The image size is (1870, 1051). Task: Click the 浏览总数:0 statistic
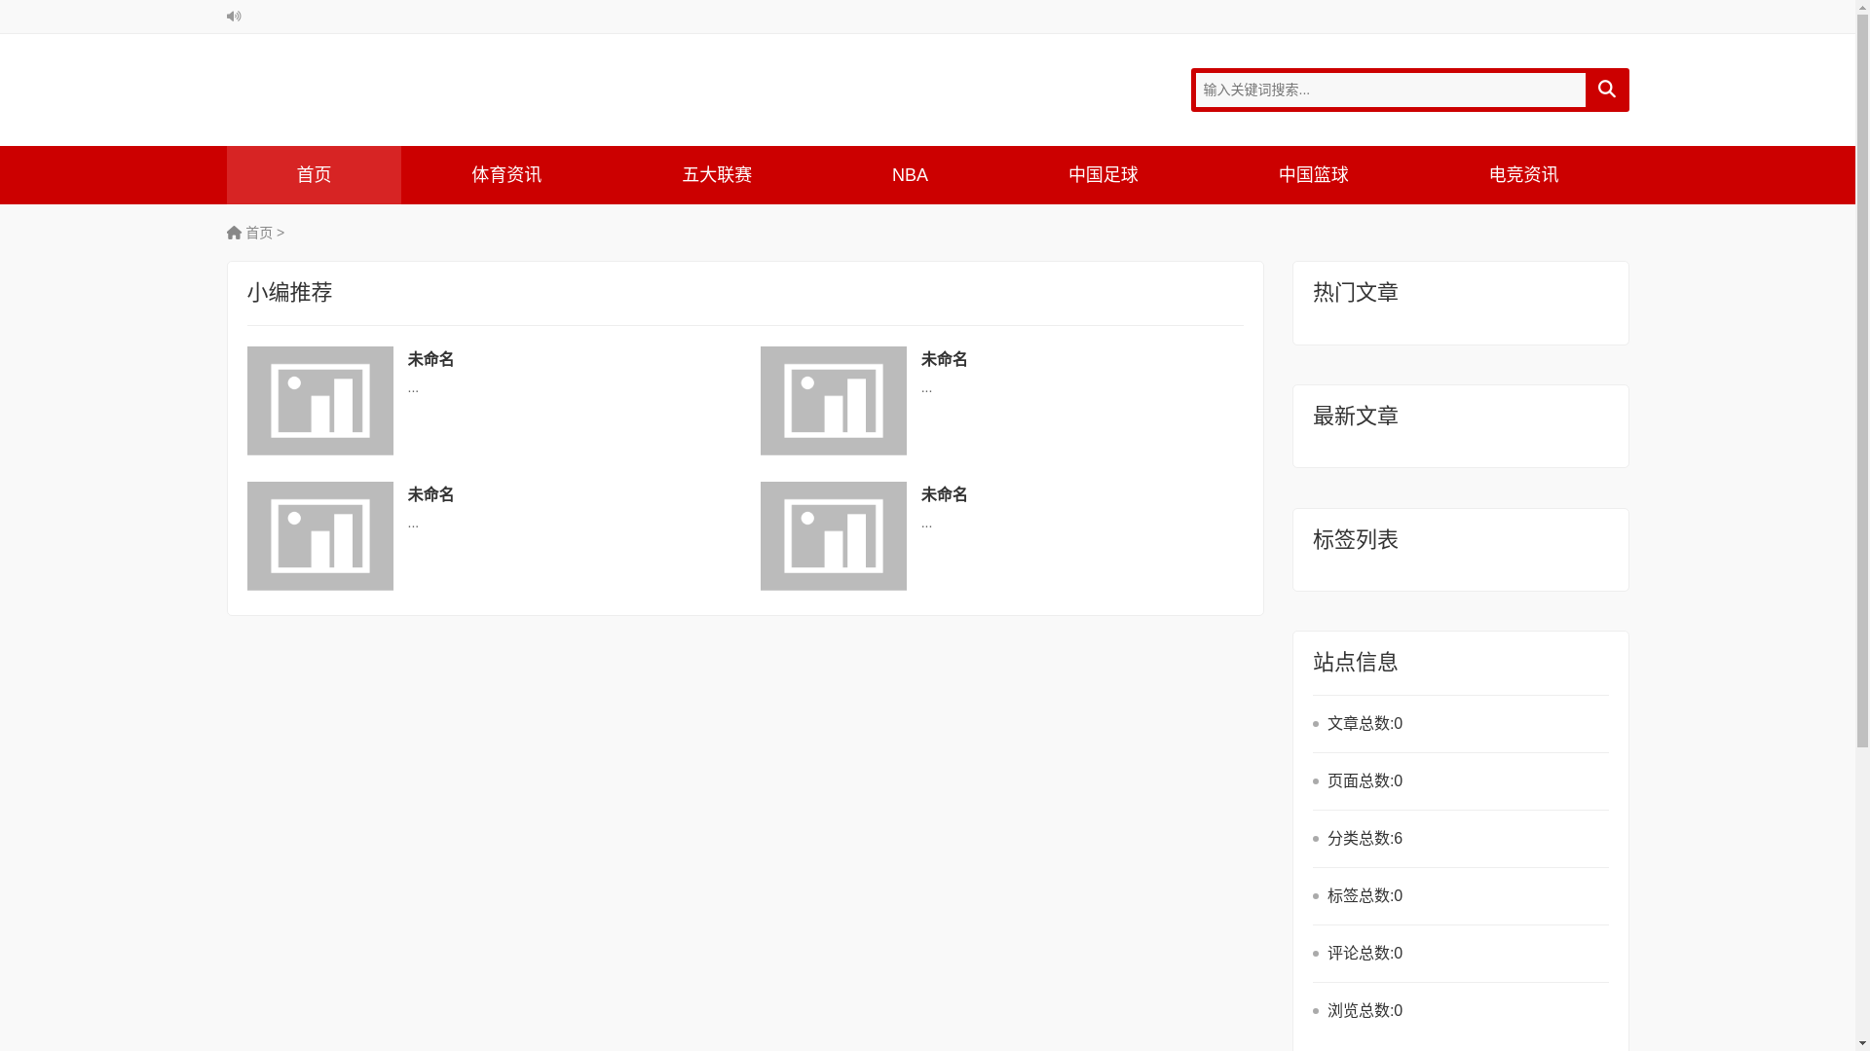point(1365,1011)
